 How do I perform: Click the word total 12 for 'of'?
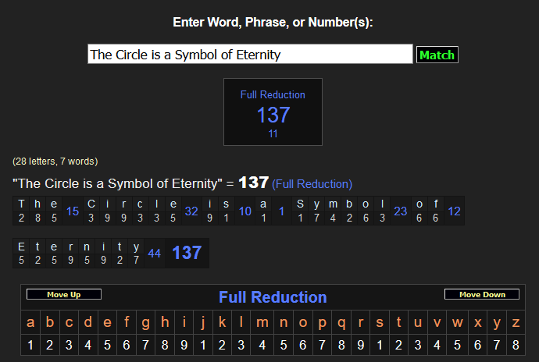(454, 211)
